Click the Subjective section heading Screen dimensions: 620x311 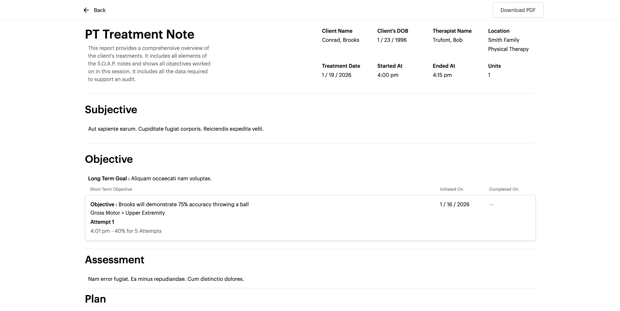pyautogui.click(x=111, y=110)
